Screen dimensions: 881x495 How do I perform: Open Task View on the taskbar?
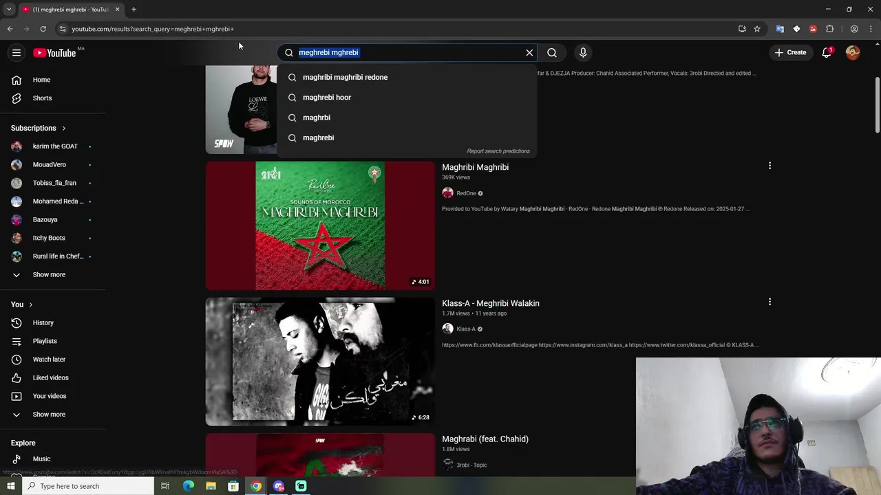pyautogui.click(x=165, y=486)
